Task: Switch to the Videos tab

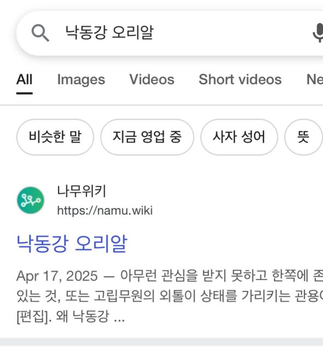Action: [152, 79]
